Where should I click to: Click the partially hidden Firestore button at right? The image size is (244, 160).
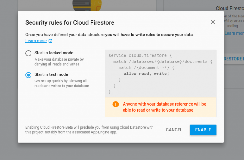(234, 59)
